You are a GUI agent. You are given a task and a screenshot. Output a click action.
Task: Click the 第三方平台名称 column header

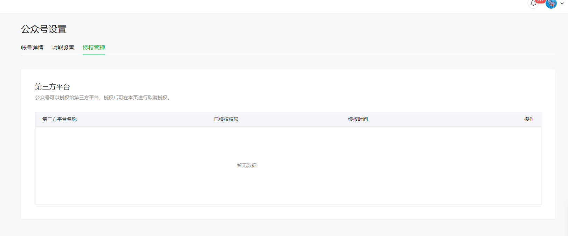tap(60, 119)
